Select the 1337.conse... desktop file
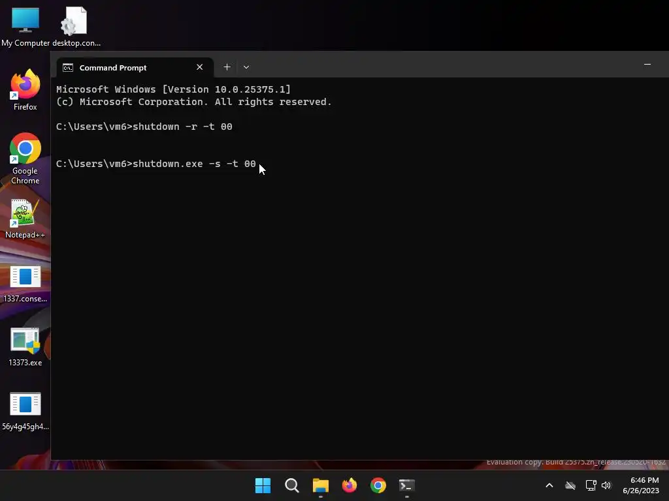 click(25, 284)
